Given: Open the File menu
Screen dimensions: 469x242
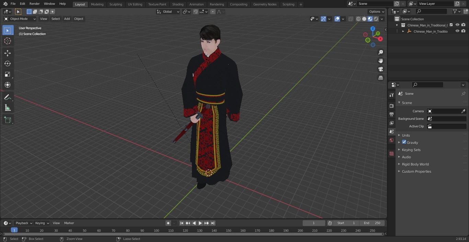Looking at the screenshot, I should 13,4.
